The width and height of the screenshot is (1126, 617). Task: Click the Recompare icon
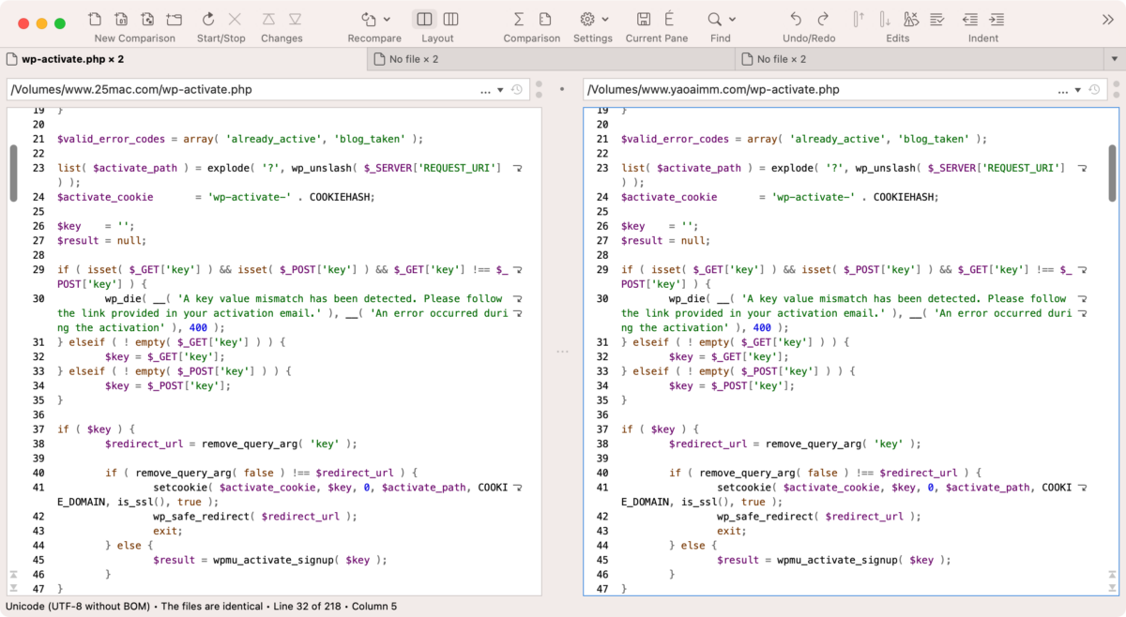(x=369, y=19)
